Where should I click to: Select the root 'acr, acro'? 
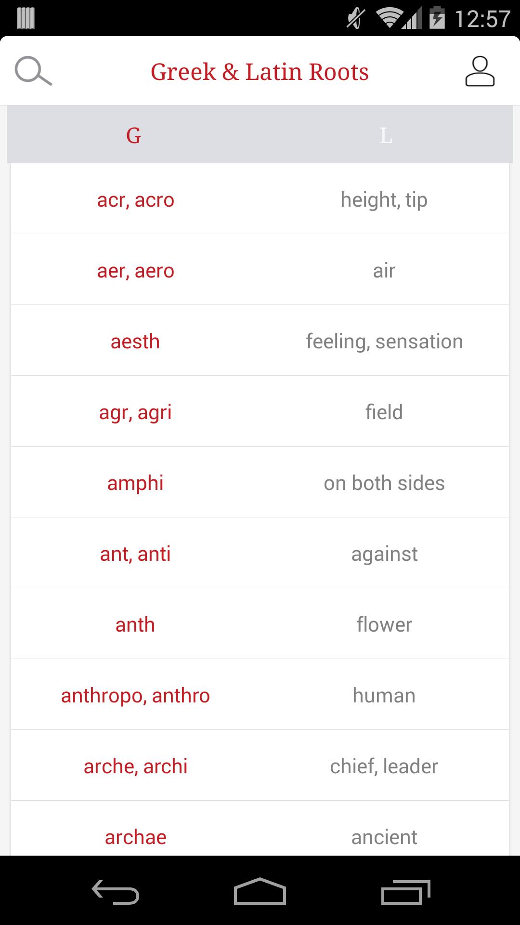click(136, 199)
